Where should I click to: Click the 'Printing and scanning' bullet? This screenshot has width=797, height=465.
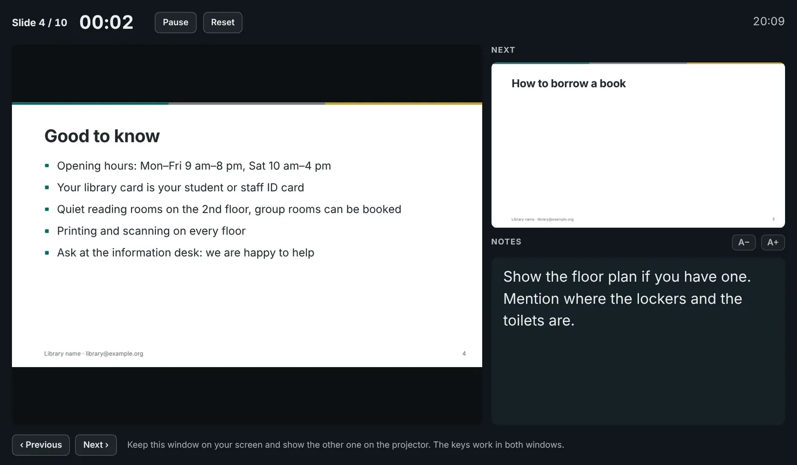coord(151,231)
